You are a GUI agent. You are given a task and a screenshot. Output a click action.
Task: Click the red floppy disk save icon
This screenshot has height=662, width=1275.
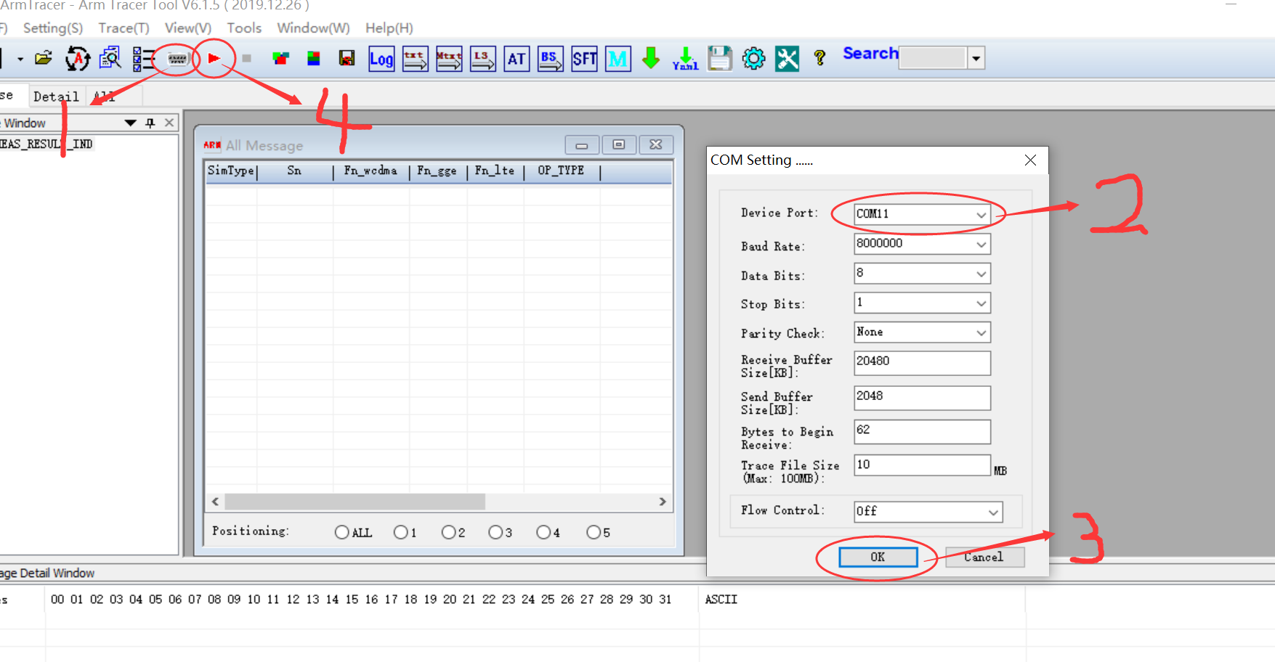pos(347,58)
